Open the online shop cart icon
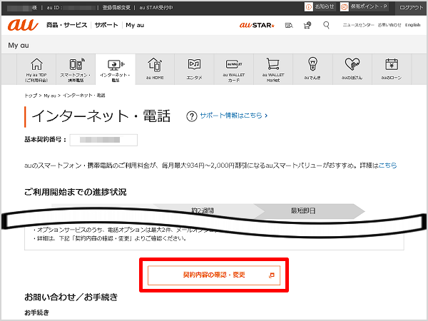The width and height of the screenshot is (428, 321). click(x=307, y=25)
